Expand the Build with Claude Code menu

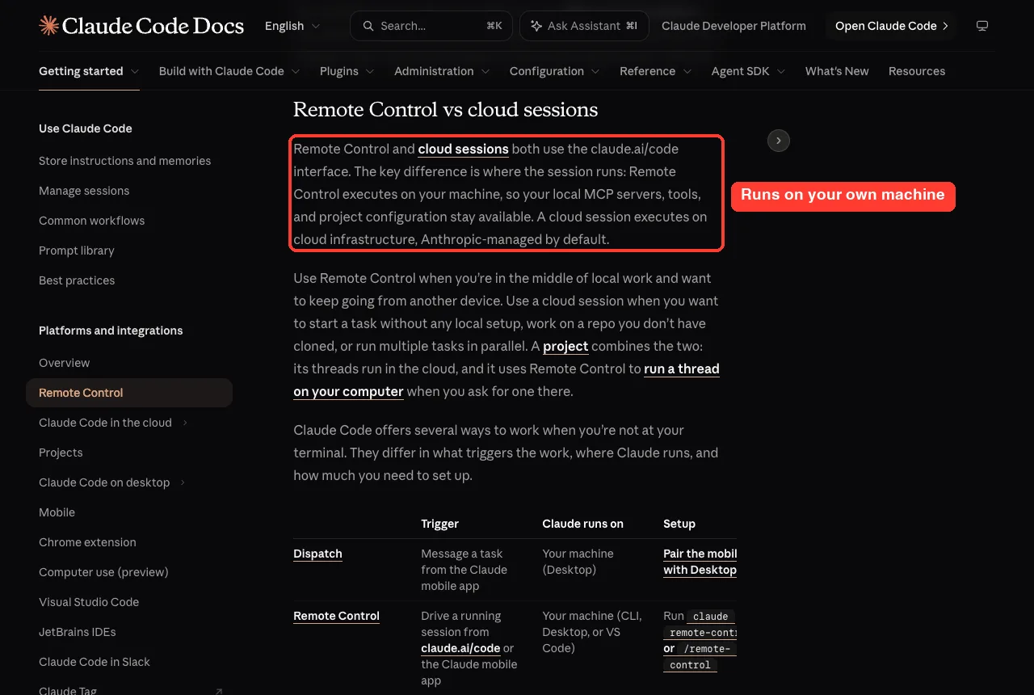point(229,71)
